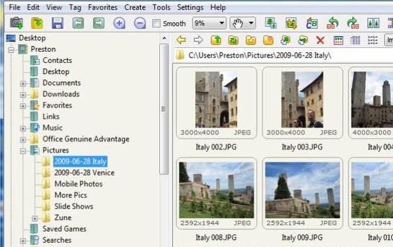Select the Italy 009.JPG thumbnail
Screen dimensions: 393x247
click(x=302, y=193)
